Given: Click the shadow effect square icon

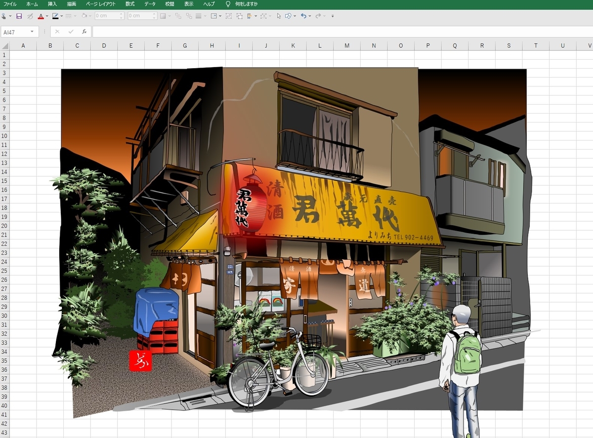Looking at the screenshot, I should point(163,16).
